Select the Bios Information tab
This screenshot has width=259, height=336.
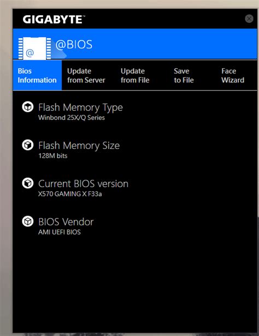pyautogui.click(x=37, y=75)
